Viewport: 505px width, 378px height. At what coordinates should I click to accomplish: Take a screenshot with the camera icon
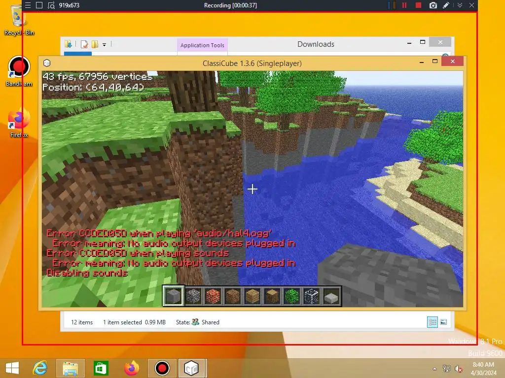433,5
